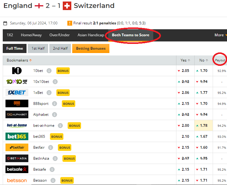Click the highlighted 1.78 No odds cell

point(204,126)
